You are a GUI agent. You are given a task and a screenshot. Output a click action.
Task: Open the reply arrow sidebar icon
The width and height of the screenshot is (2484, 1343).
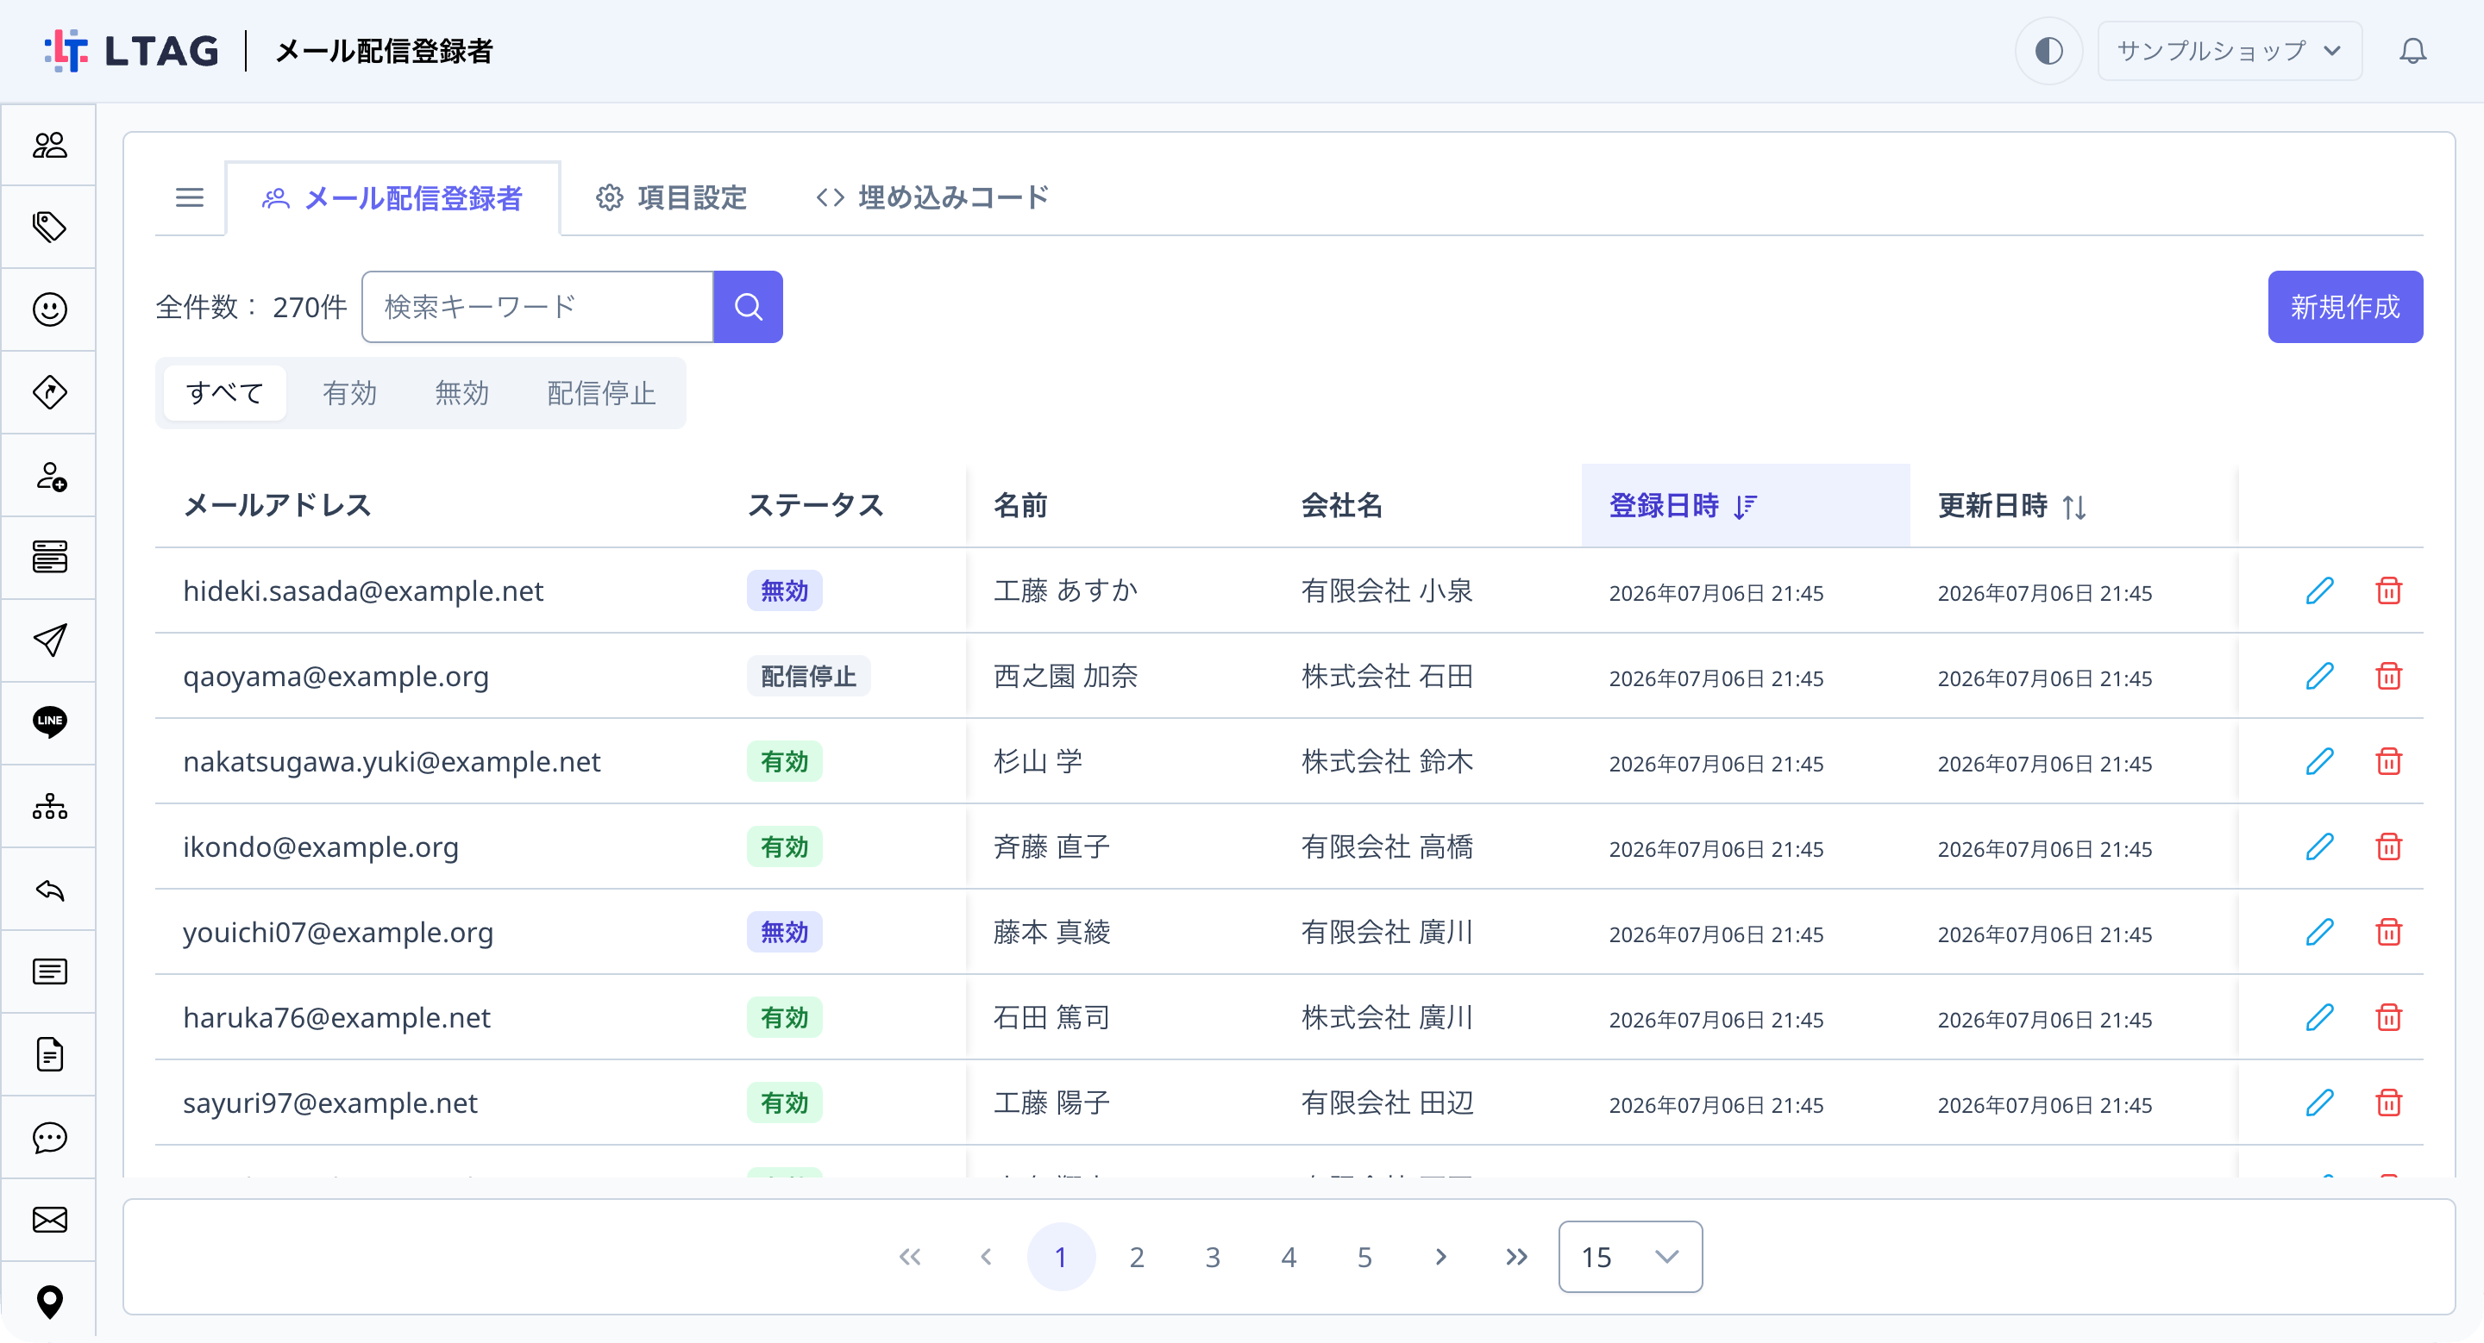(x=49, y=890)
